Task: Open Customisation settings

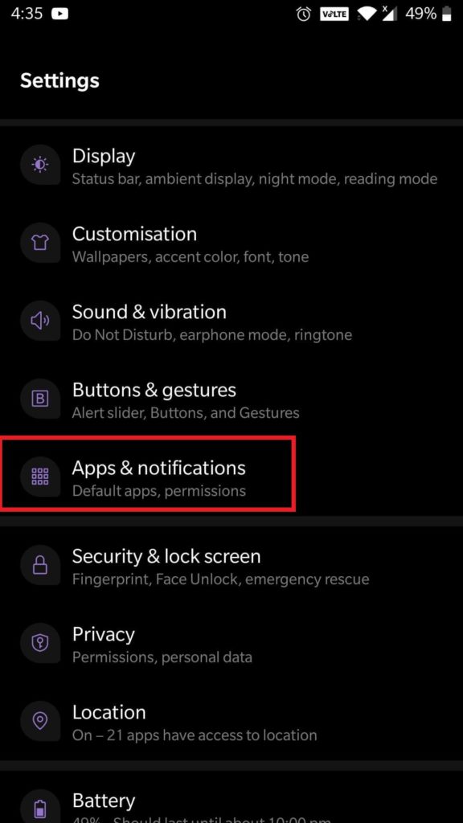Action: 231,244
